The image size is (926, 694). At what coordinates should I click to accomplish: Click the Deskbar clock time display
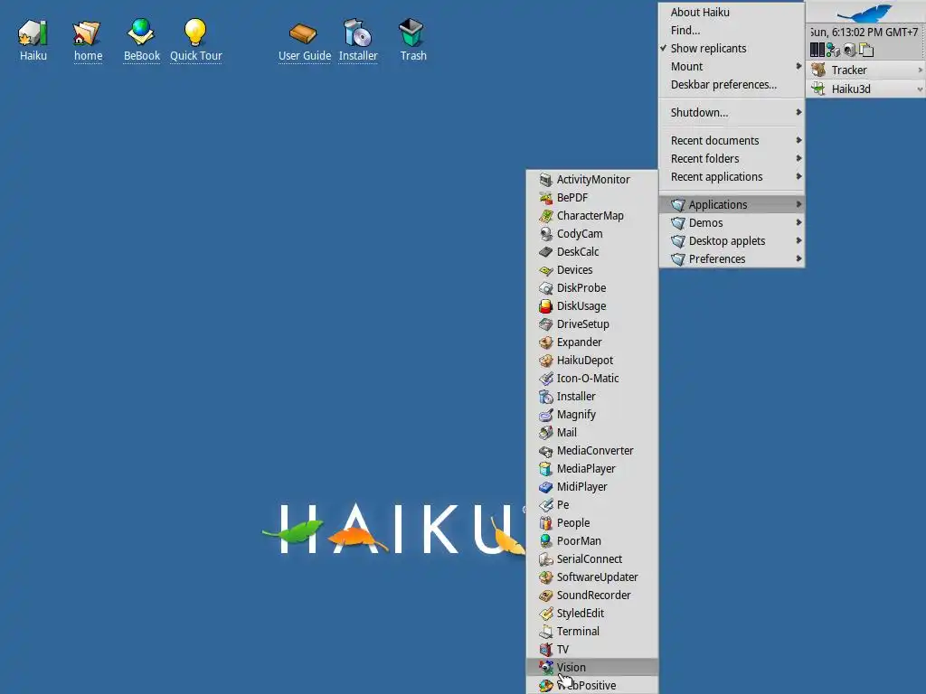[x=864, y=33]
